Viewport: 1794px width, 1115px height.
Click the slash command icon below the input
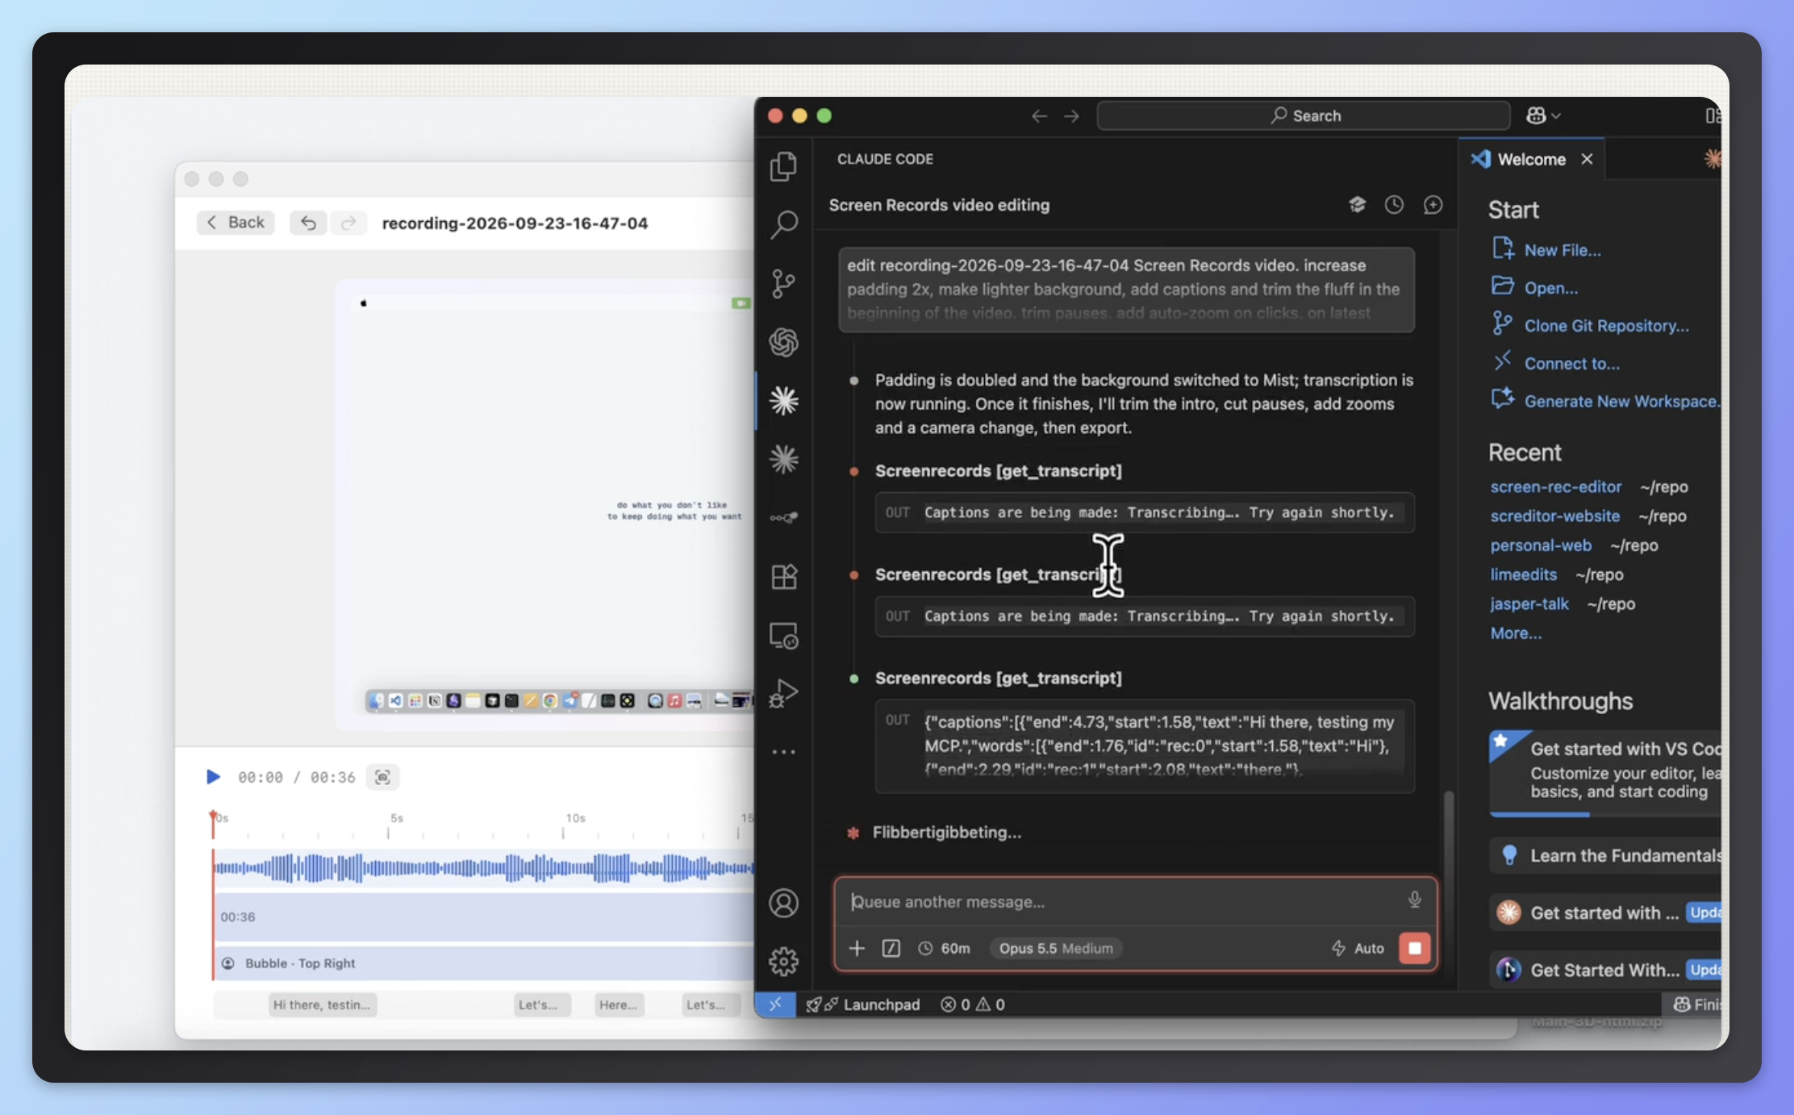click(891, 948)
